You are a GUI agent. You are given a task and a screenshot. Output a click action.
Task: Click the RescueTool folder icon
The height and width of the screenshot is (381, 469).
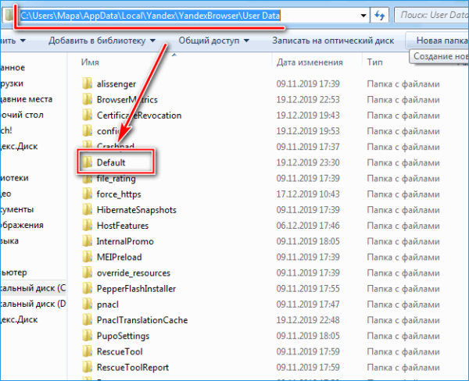click(87, 351)
